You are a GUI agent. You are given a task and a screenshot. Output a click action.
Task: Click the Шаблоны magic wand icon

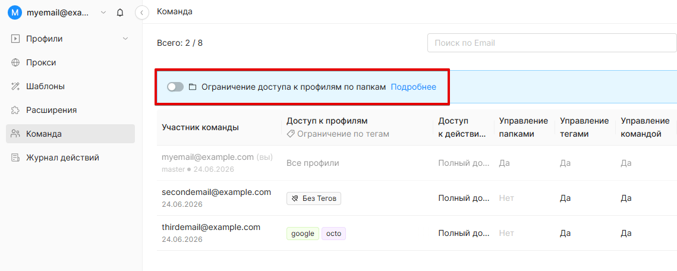[x=15, y=86]
